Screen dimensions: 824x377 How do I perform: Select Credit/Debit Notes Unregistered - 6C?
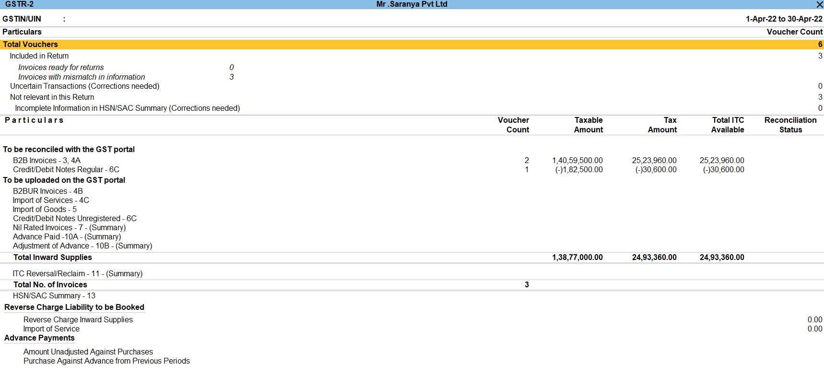click(x=75, y=218)
